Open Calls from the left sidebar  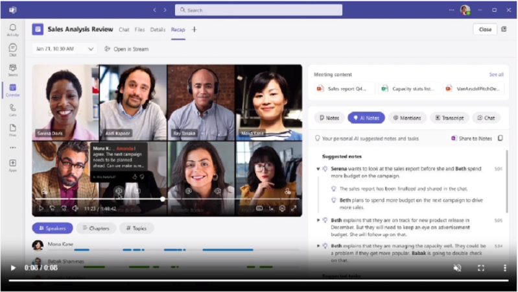tap(13, 109)
